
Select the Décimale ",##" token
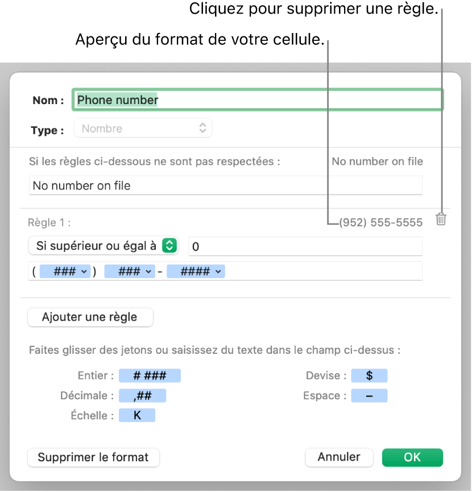coord(142,395)
